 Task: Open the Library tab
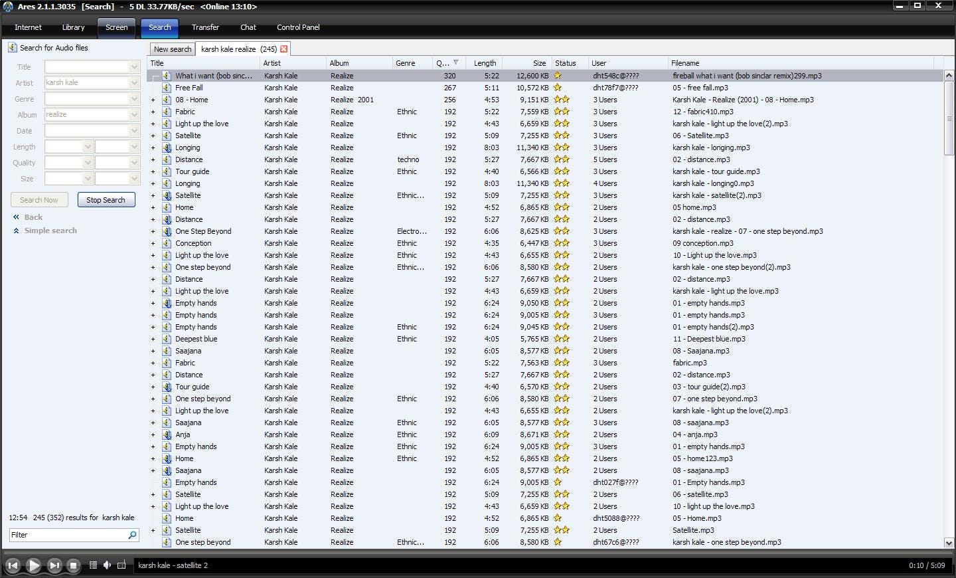click(73, 27)
